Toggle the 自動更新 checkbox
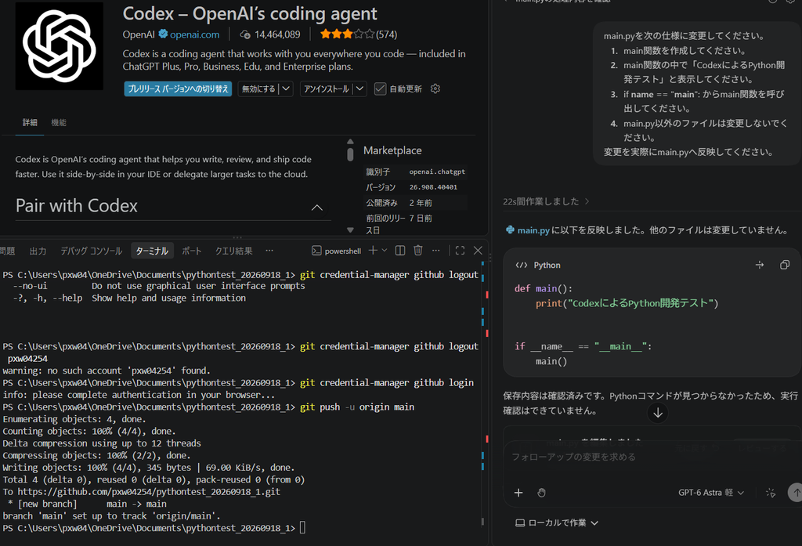 (380, 89)
